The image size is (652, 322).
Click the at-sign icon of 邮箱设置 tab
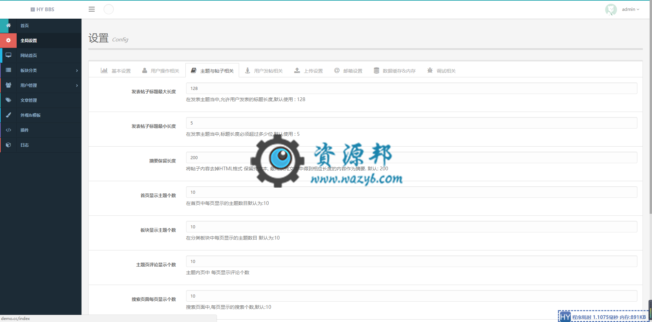[337, 70]
